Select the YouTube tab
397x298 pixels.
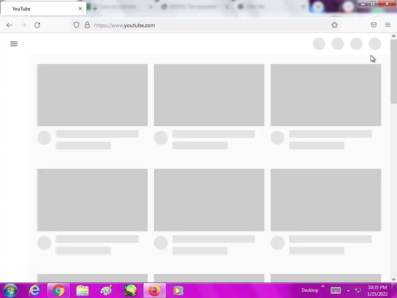click(43, 9)
